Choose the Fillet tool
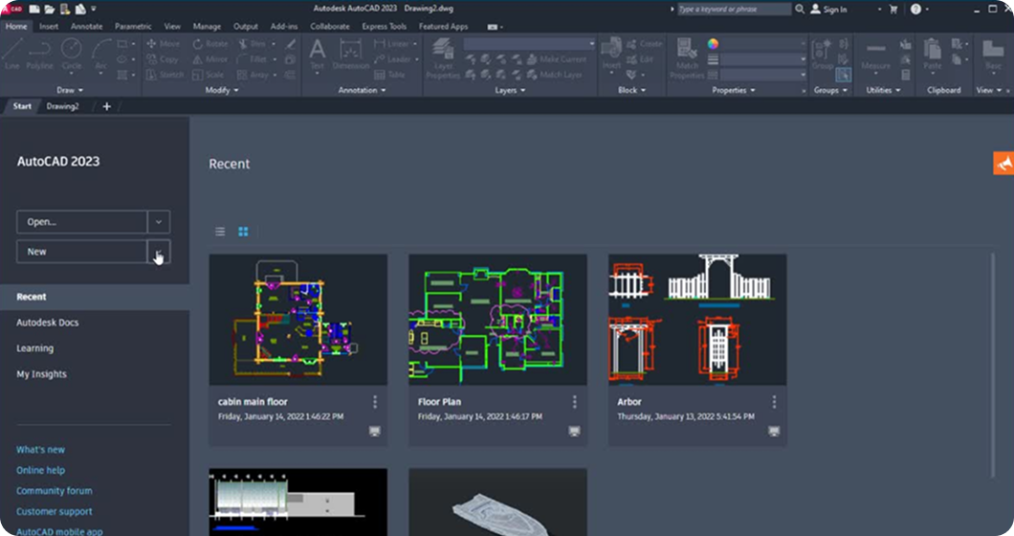The image size is (1014, 536). 253,59
